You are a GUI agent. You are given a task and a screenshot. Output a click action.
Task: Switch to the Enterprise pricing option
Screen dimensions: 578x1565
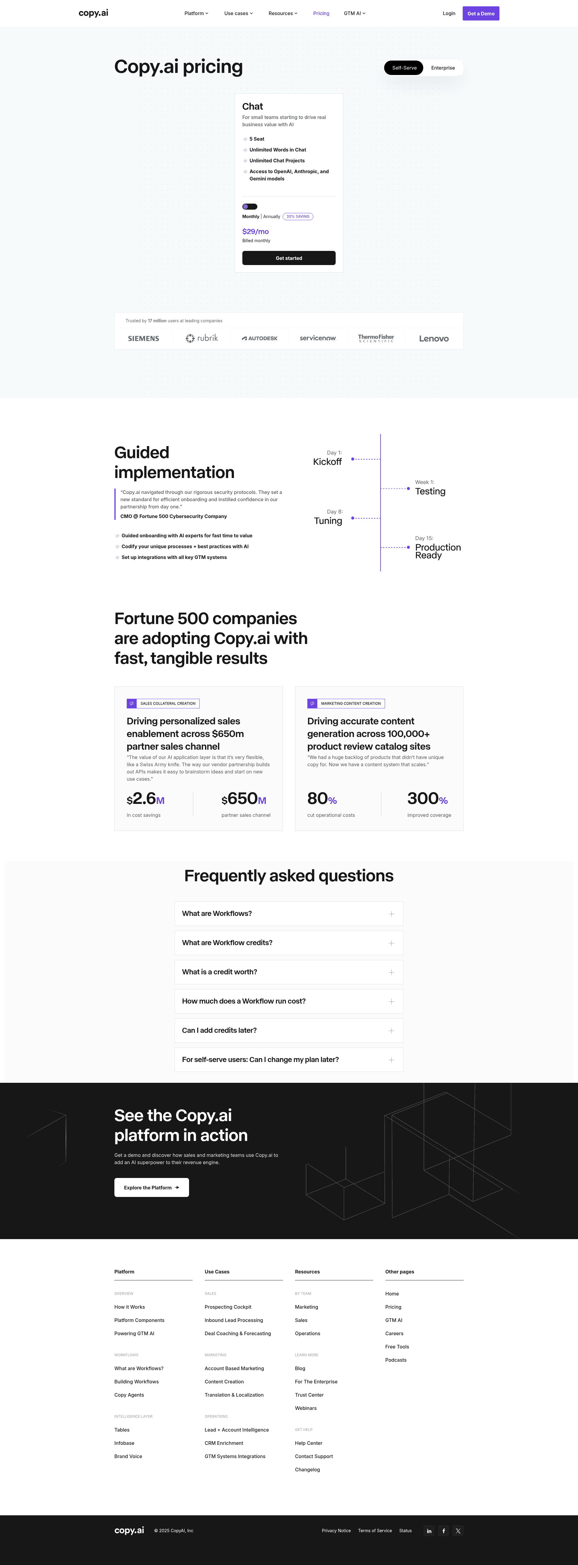pos(443,68)
